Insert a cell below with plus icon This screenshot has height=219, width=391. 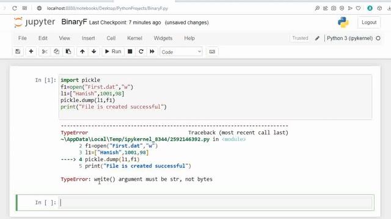[x=31, y=51]
